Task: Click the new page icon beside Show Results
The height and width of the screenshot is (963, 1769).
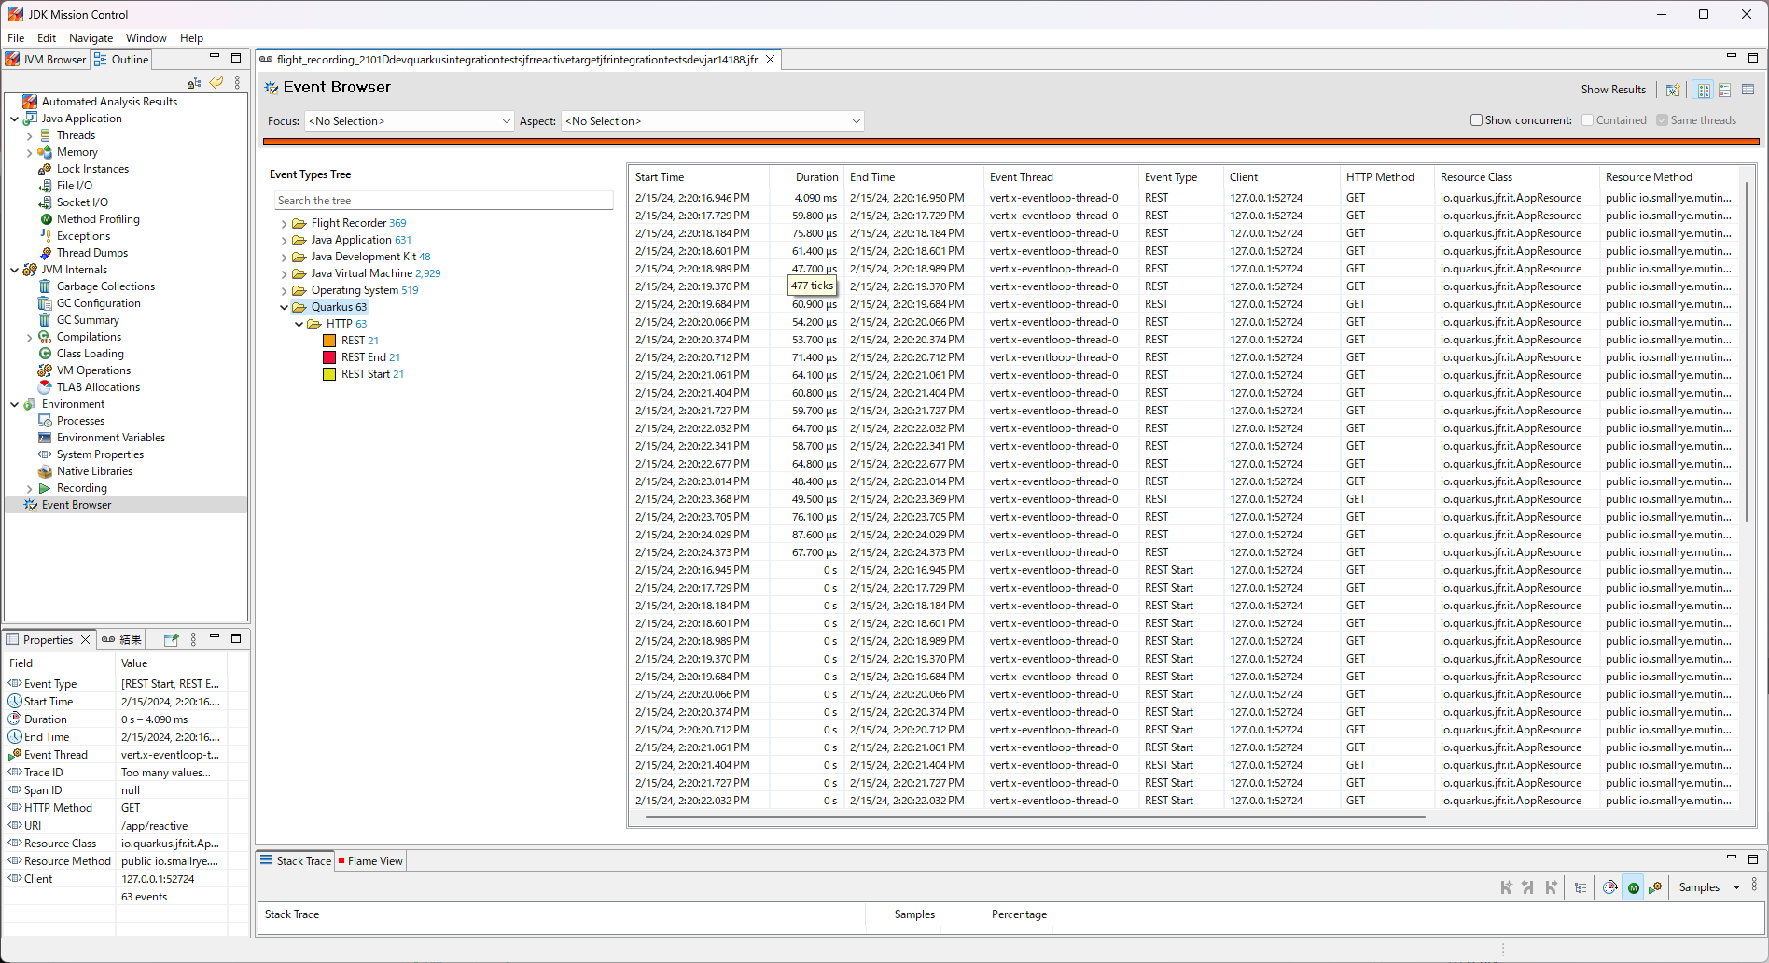Action: (x=1673, y=90)
